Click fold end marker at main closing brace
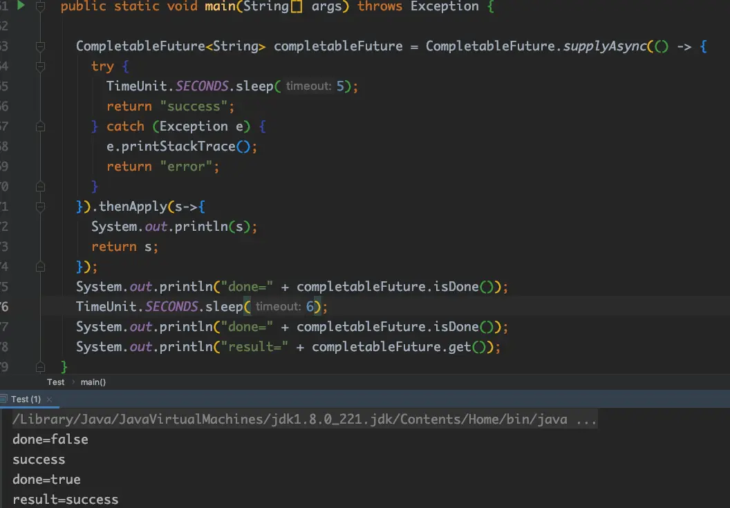The height and width of the screenshot is (508, 730). point(41,367)
